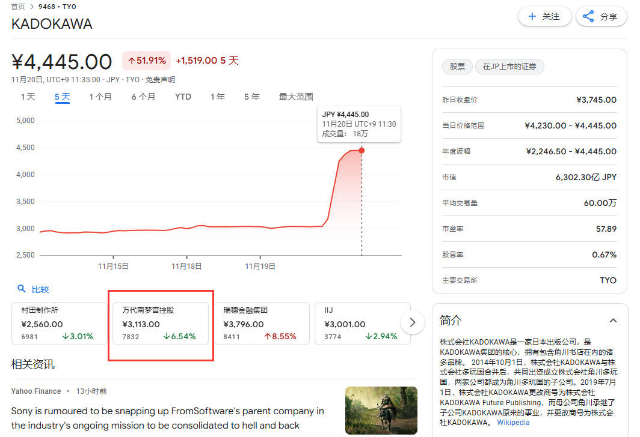Click the plus icon on 关注 button
640x437 pixels.
click(x=532, y=16)
